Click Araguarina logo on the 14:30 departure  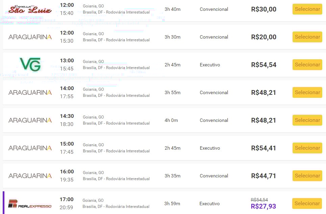[x=30, y=120]
